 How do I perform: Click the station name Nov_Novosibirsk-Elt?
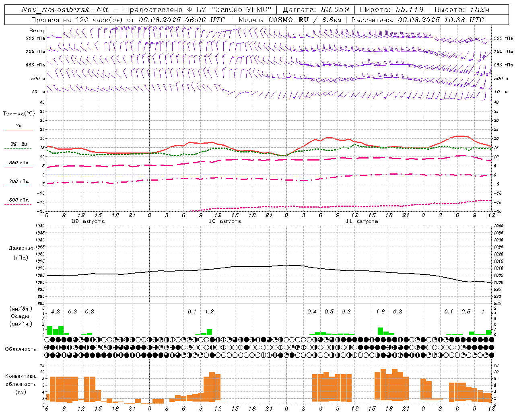click(x=65, y=10)
